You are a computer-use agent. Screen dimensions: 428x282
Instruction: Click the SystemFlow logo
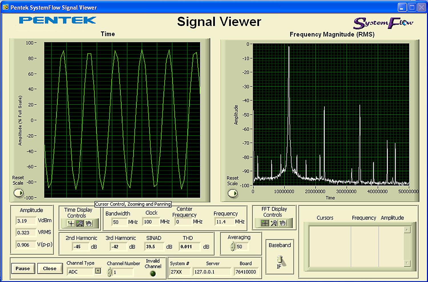(383, 23)
